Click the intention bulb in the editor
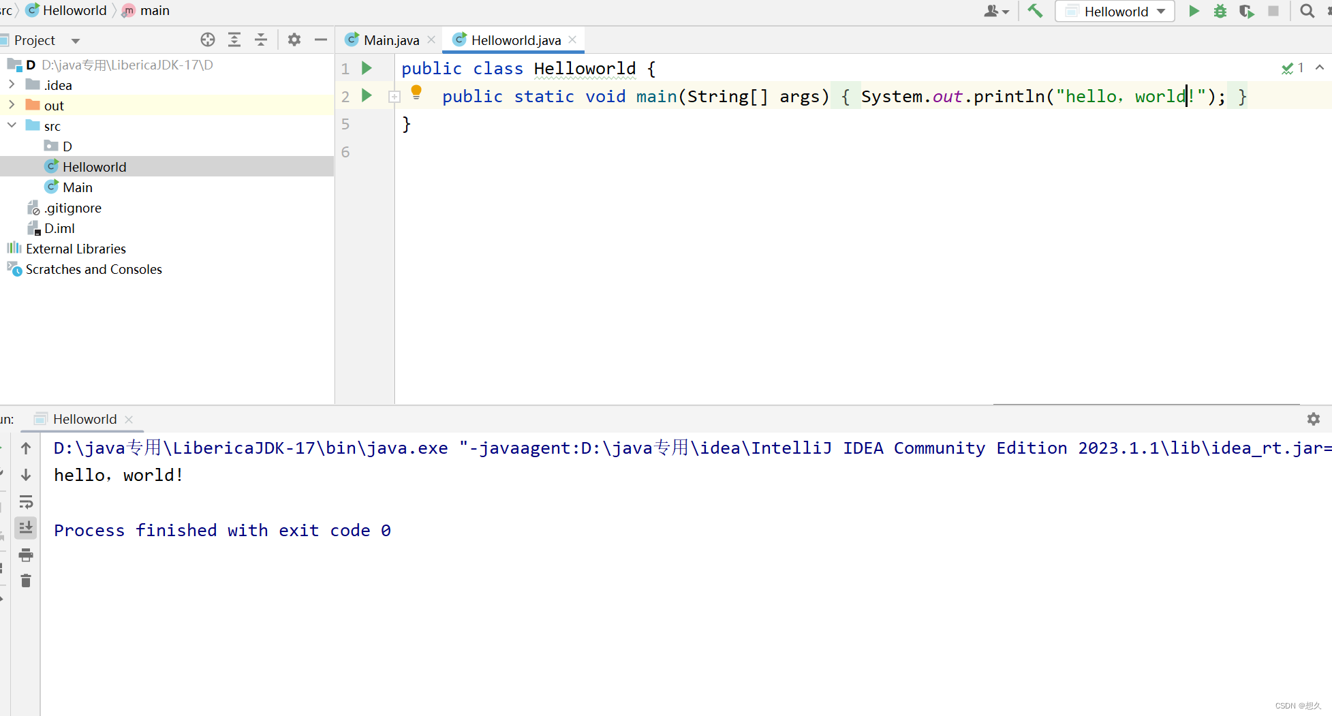This screenshot has height=716, width=1332. coord(416,93)
